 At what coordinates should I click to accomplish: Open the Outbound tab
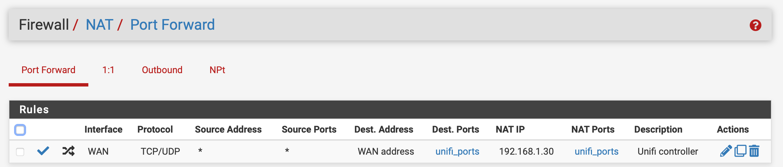162,70
